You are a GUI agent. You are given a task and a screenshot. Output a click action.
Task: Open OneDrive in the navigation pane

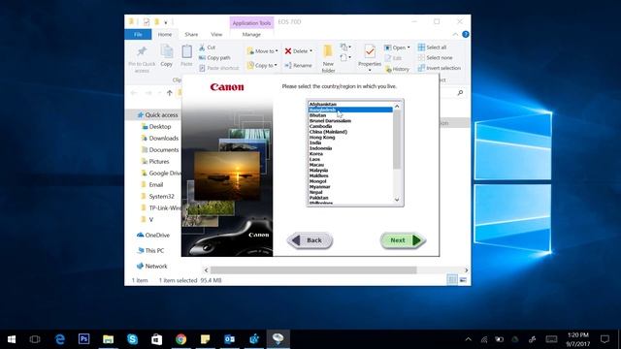coord(153,235)
